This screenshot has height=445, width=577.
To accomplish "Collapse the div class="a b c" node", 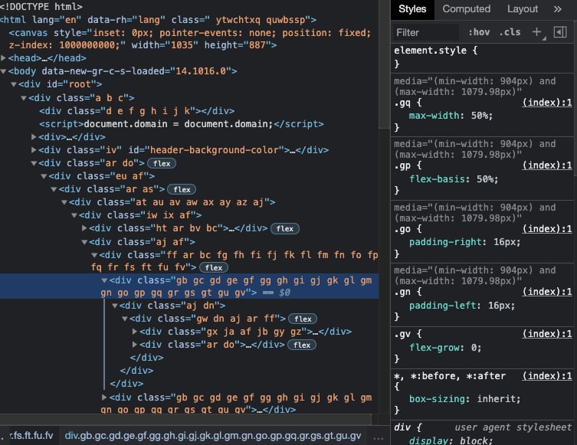I will point(24,98).
